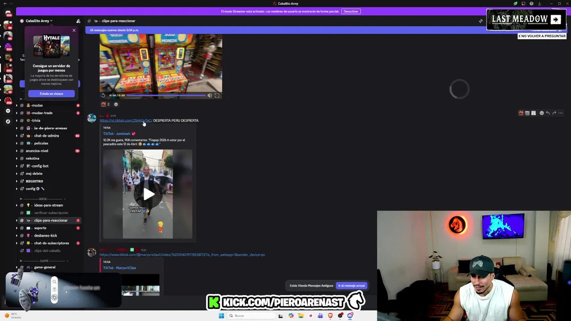Click the invite people icon beside Caballito Army
This screenshot has height=321, width=571.
pos(78,21)
